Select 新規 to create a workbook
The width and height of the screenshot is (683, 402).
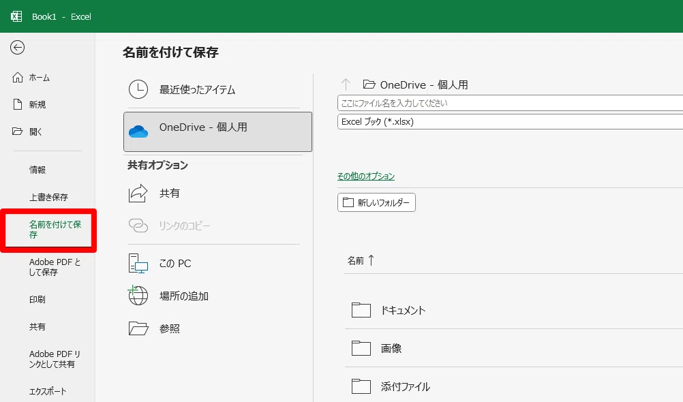tap(37, 105)
